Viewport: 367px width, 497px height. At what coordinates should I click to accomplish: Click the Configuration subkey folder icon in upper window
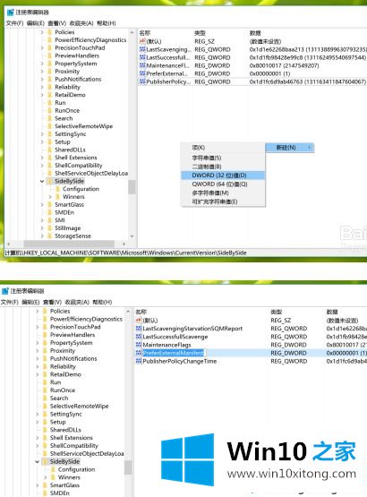point(57,189)
